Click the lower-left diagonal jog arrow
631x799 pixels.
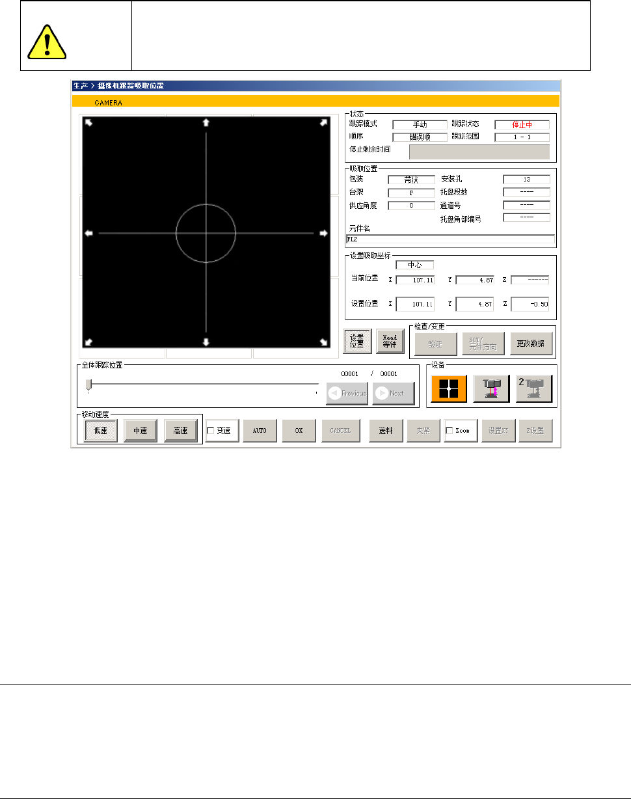point(89,342)
